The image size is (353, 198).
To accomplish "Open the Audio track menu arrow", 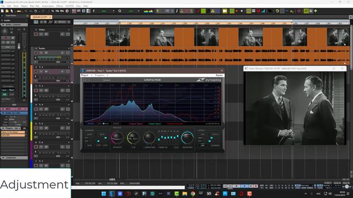I will point(69,48).
